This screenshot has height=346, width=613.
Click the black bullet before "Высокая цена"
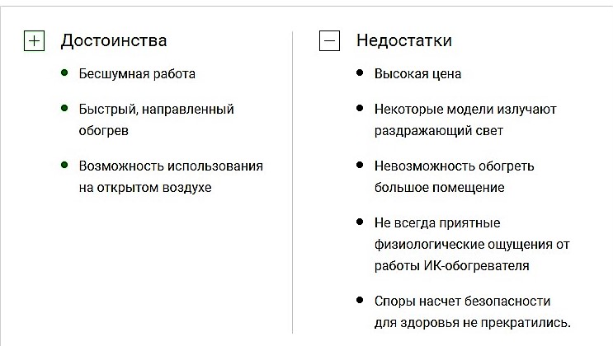tap(360, 73)
